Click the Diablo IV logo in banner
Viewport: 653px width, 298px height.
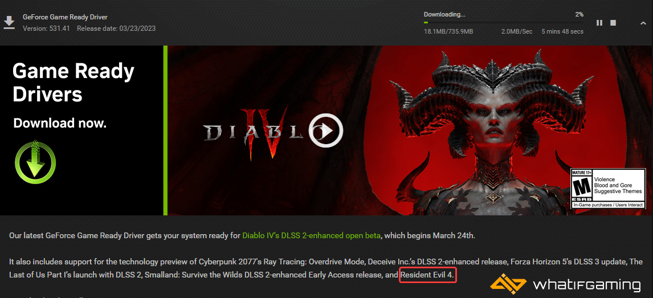click(x=267, y=132)
